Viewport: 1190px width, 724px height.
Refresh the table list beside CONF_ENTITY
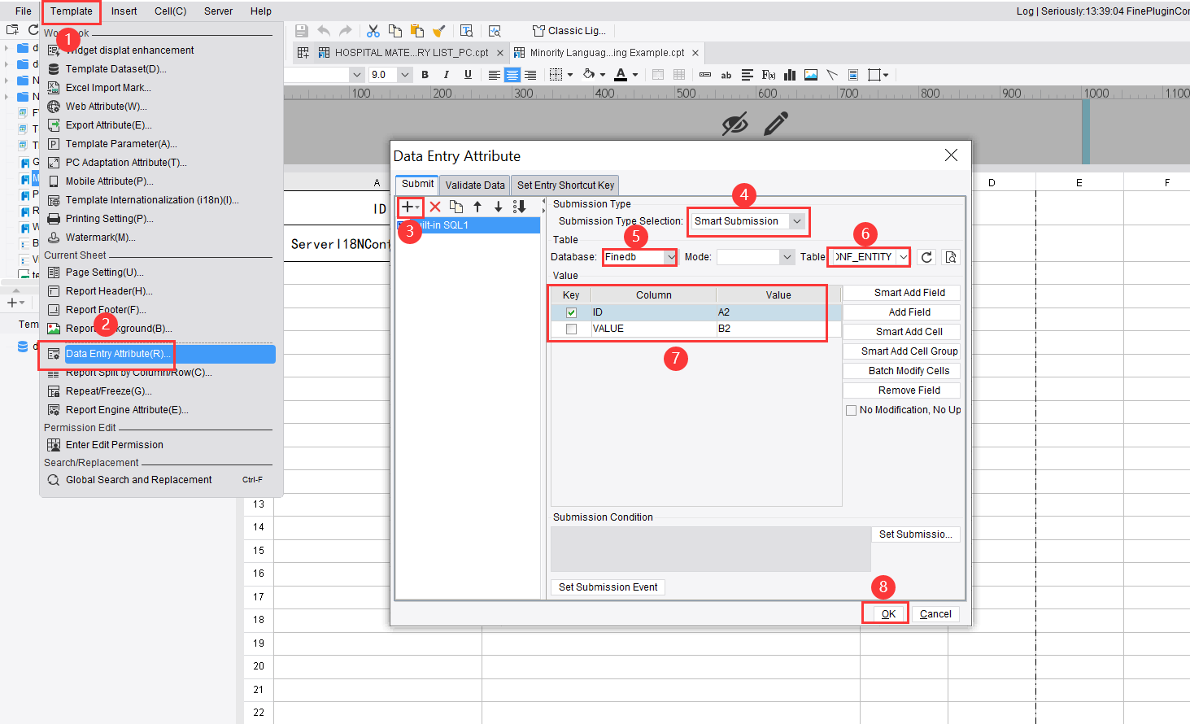tap(926, 256)
